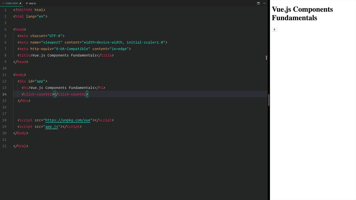Image resolution: width=356 pixels, height=200 pixels.
Task: Click the editor vertical scrollbar thumb
Action: (269, 100)
